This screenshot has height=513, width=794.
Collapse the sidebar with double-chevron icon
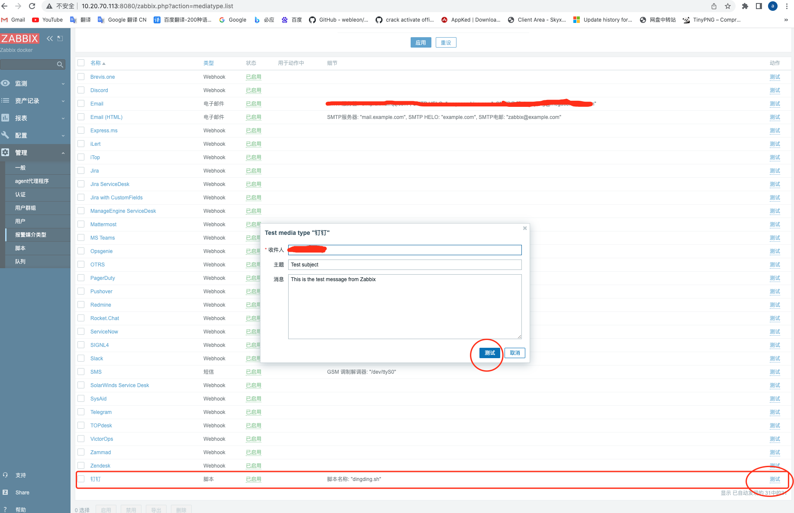(50, 38)
